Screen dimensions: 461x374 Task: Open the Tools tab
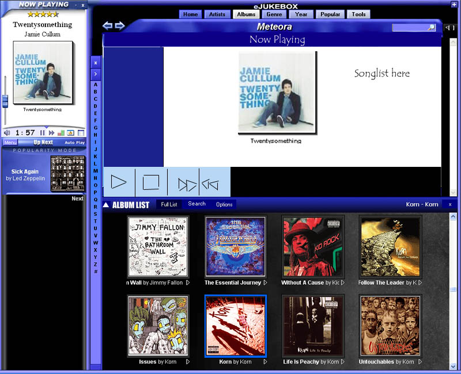click(358, 14)
